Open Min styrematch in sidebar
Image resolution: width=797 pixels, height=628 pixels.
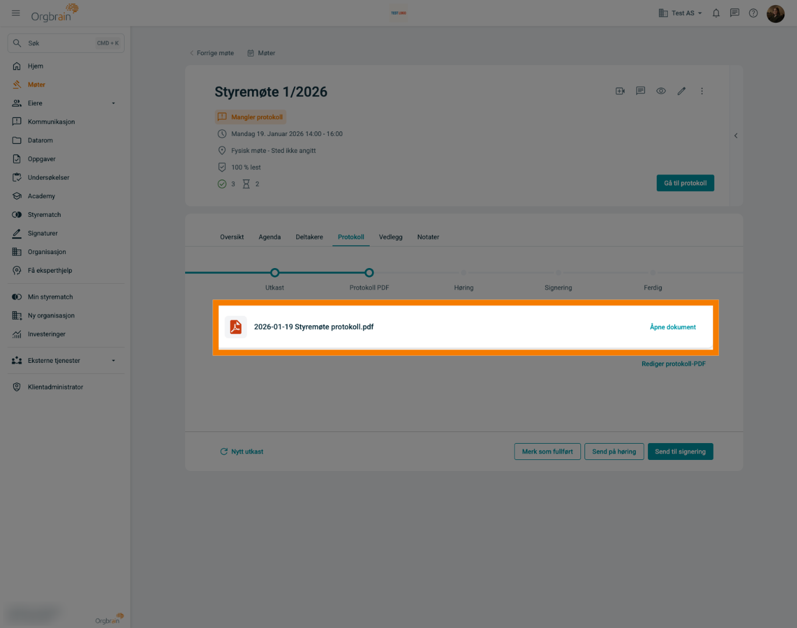click(50, 297)
